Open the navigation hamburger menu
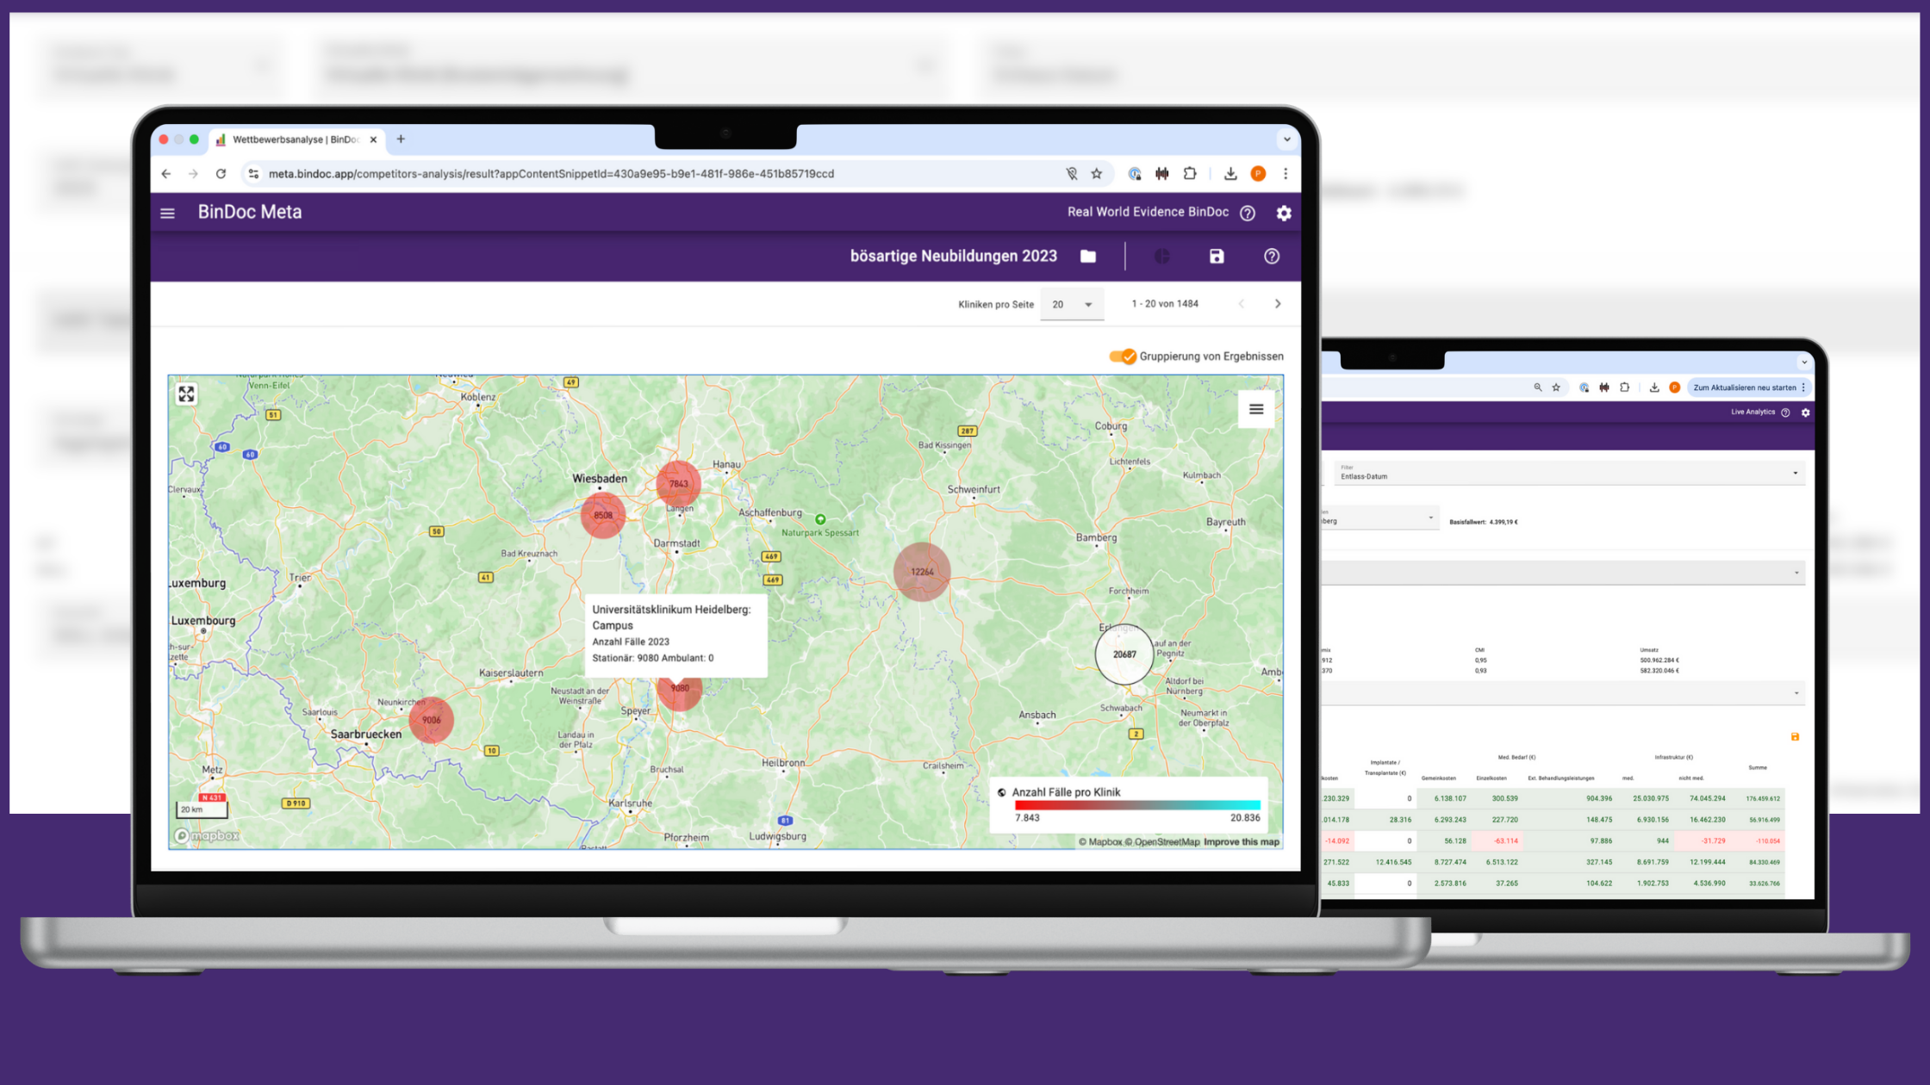The height and width of the screenshot is (1085, 1930). pos(167,212)
